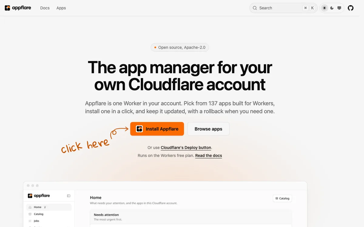Click the 'Runs on the Workers free plan' text
The image size is (364, 227).
166,156
